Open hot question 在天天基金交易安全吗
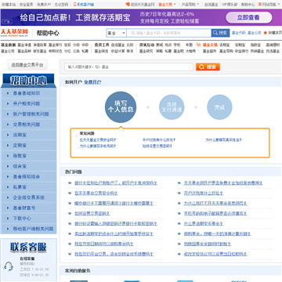282x282 pixels. (x=96, y=193)
